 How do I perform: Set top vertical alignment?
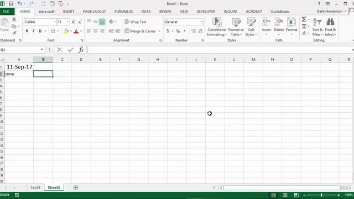pyautogui.click(x=89, y=22)
